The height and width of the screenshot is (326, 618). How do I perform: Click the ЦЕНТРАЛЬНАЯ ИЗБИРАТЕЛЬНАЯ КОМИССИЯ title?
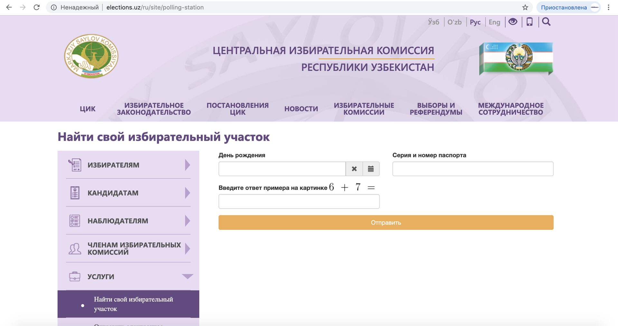[x=323, y=51]
